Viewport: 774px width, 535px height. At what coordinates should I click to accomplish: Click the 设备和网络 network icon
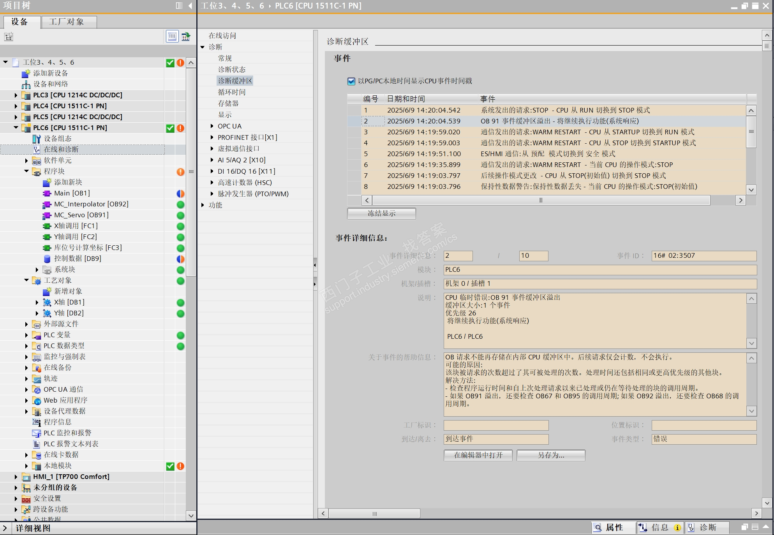click(26, 84)
